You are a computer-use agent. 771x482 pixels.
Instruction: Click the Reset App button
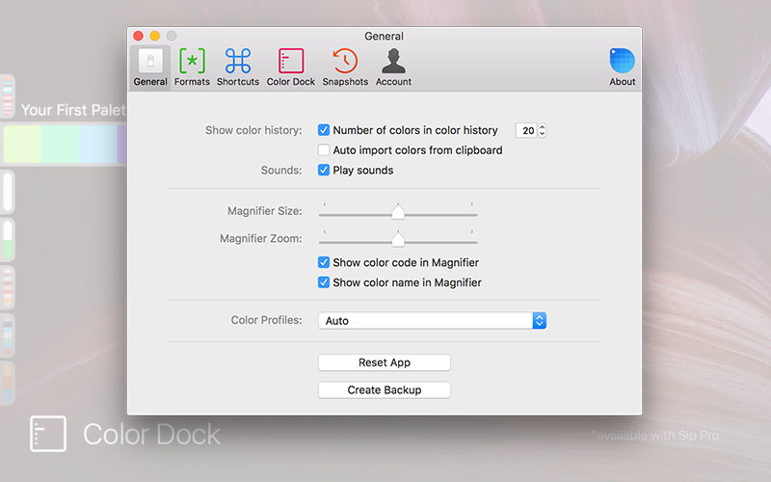385,362
